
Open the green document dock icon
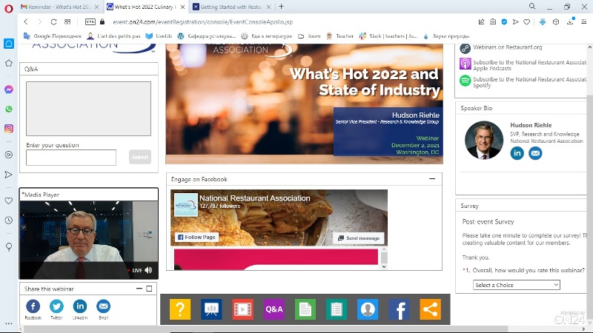pos(305,309)
